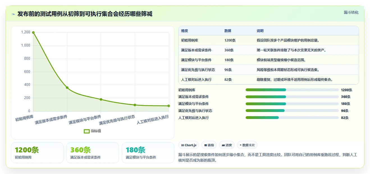Click the 初始用例库 progress bar
370x174 pixels.
292,90
